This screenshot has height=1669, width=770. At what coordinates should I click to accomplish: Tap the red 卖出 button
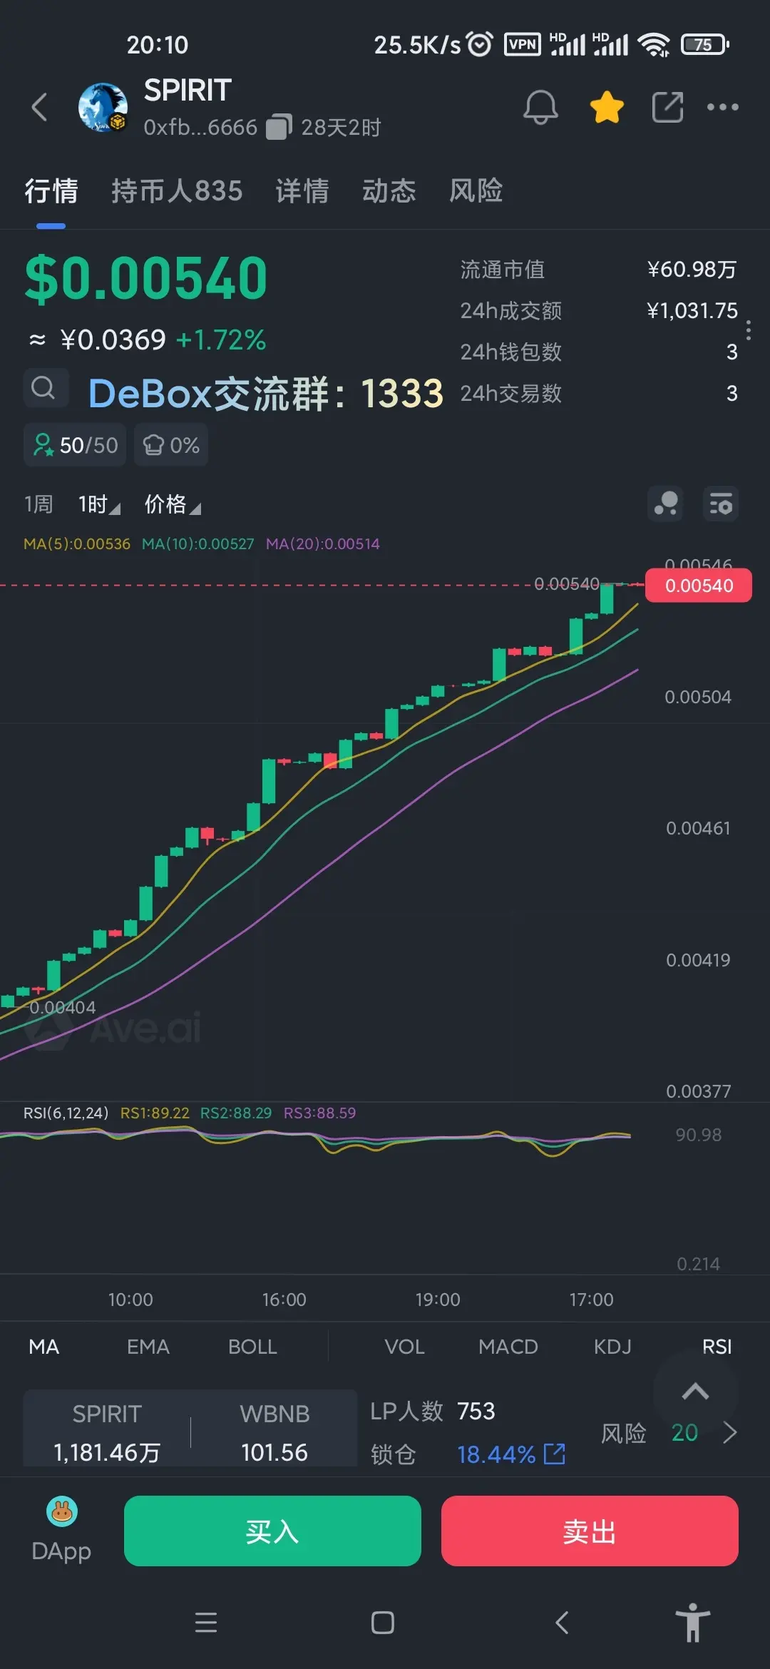[590, 1531]
